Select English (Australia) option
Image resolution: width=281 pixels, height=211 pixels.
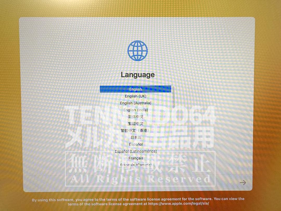coord(136,103)
